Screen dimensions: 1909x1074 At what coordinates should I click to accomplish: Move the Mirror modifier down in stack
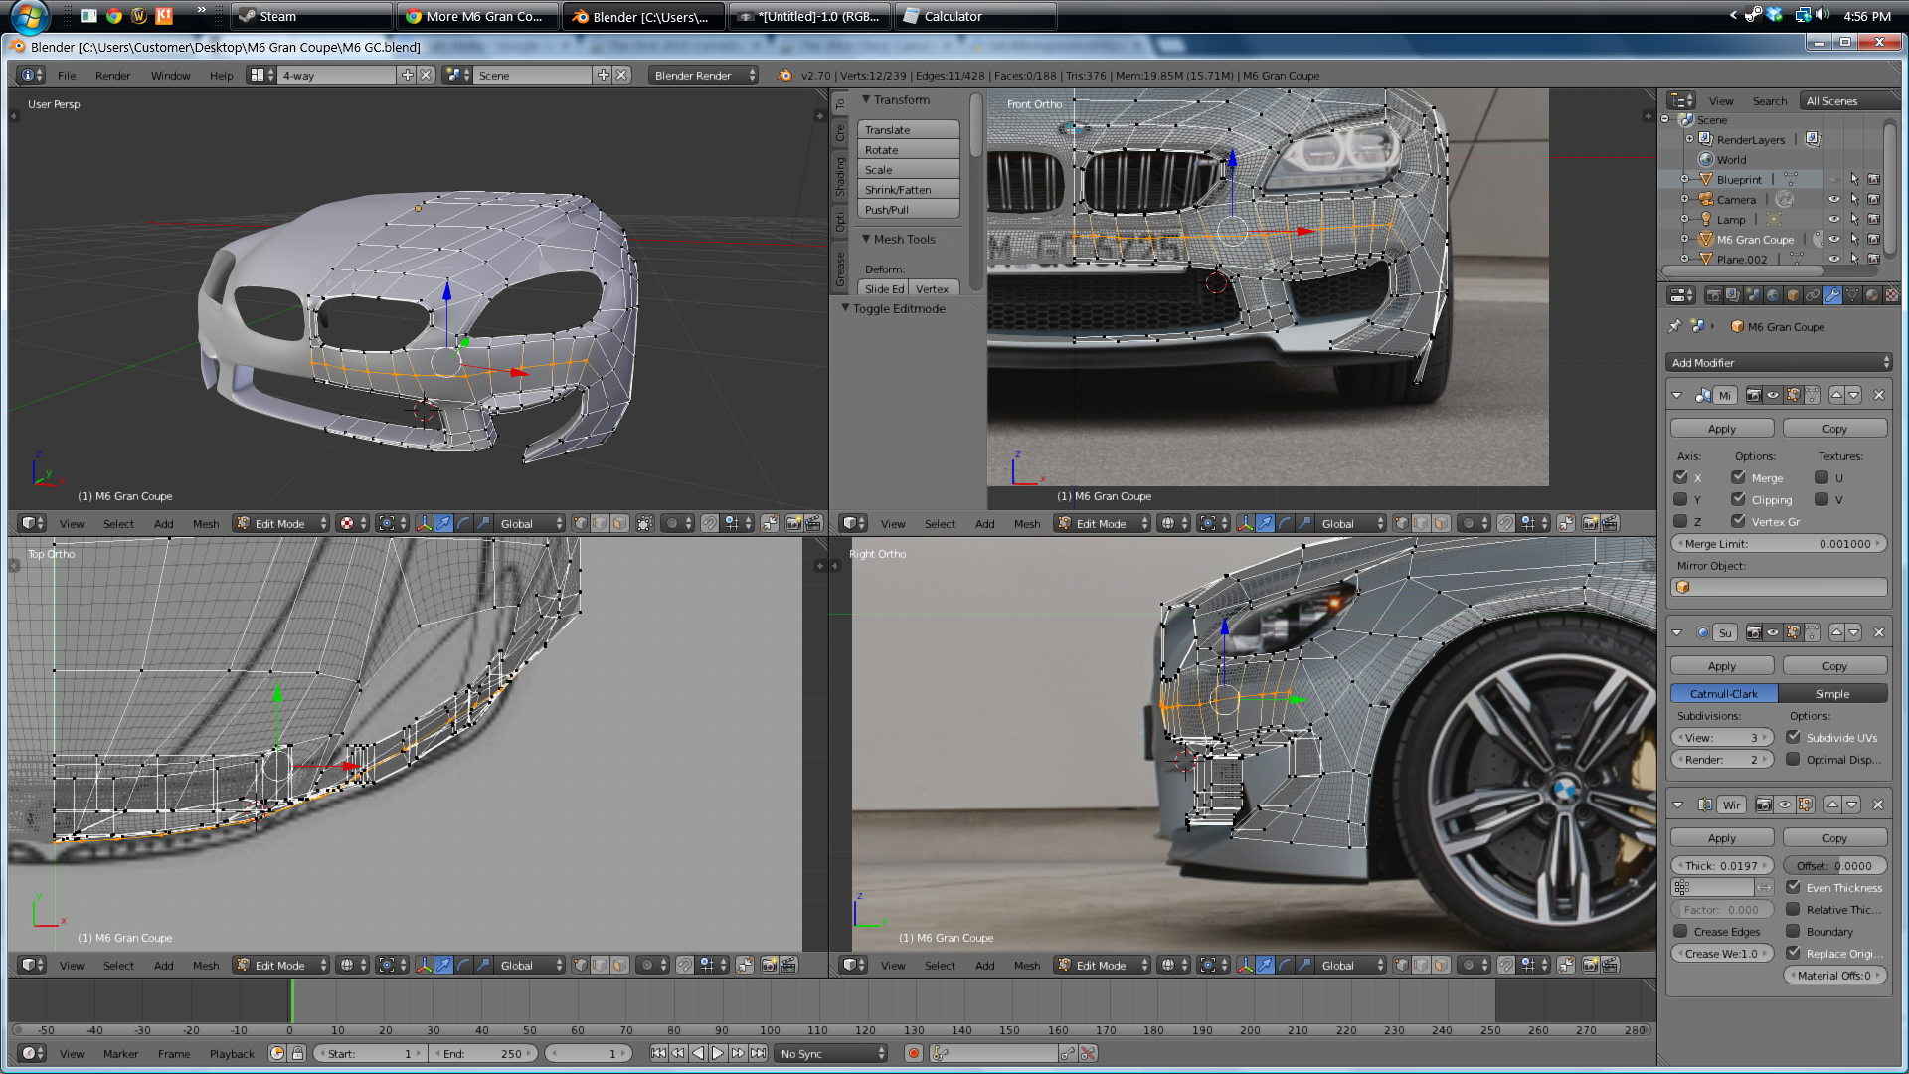click(x=1854, y=395)
